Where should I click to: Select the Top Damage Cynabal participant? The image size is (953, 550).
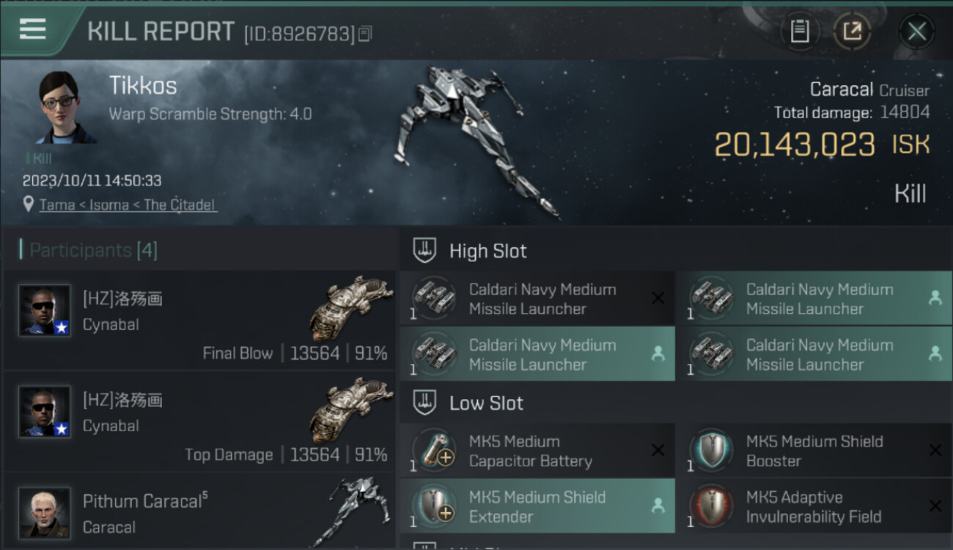pyautogui.click(x=199, y=422)
